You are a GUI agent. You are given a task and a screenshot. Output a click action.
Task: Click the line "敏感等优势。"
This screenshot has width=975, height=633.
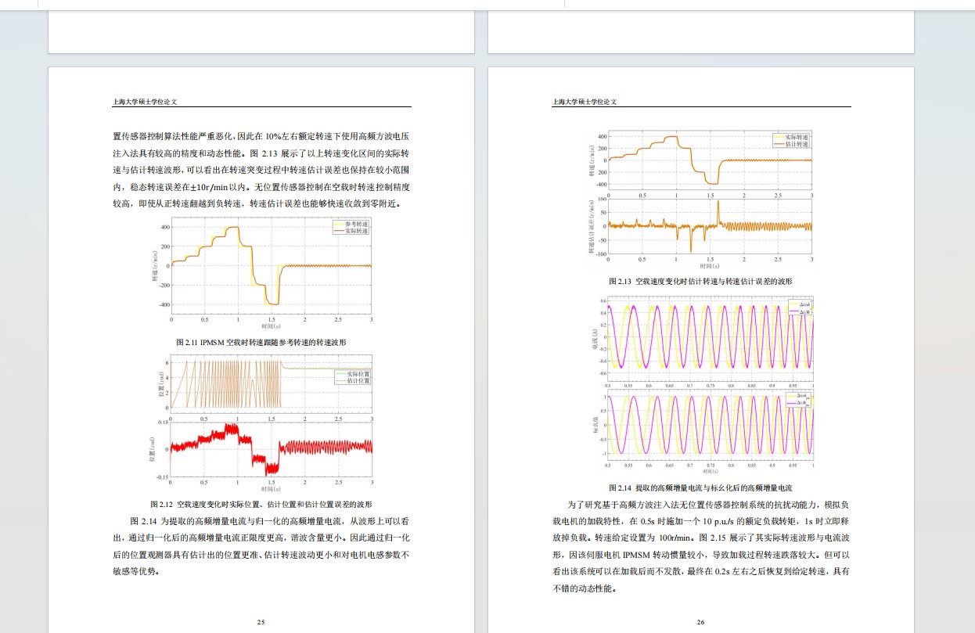pyautogui.click(x=136, y=572)
